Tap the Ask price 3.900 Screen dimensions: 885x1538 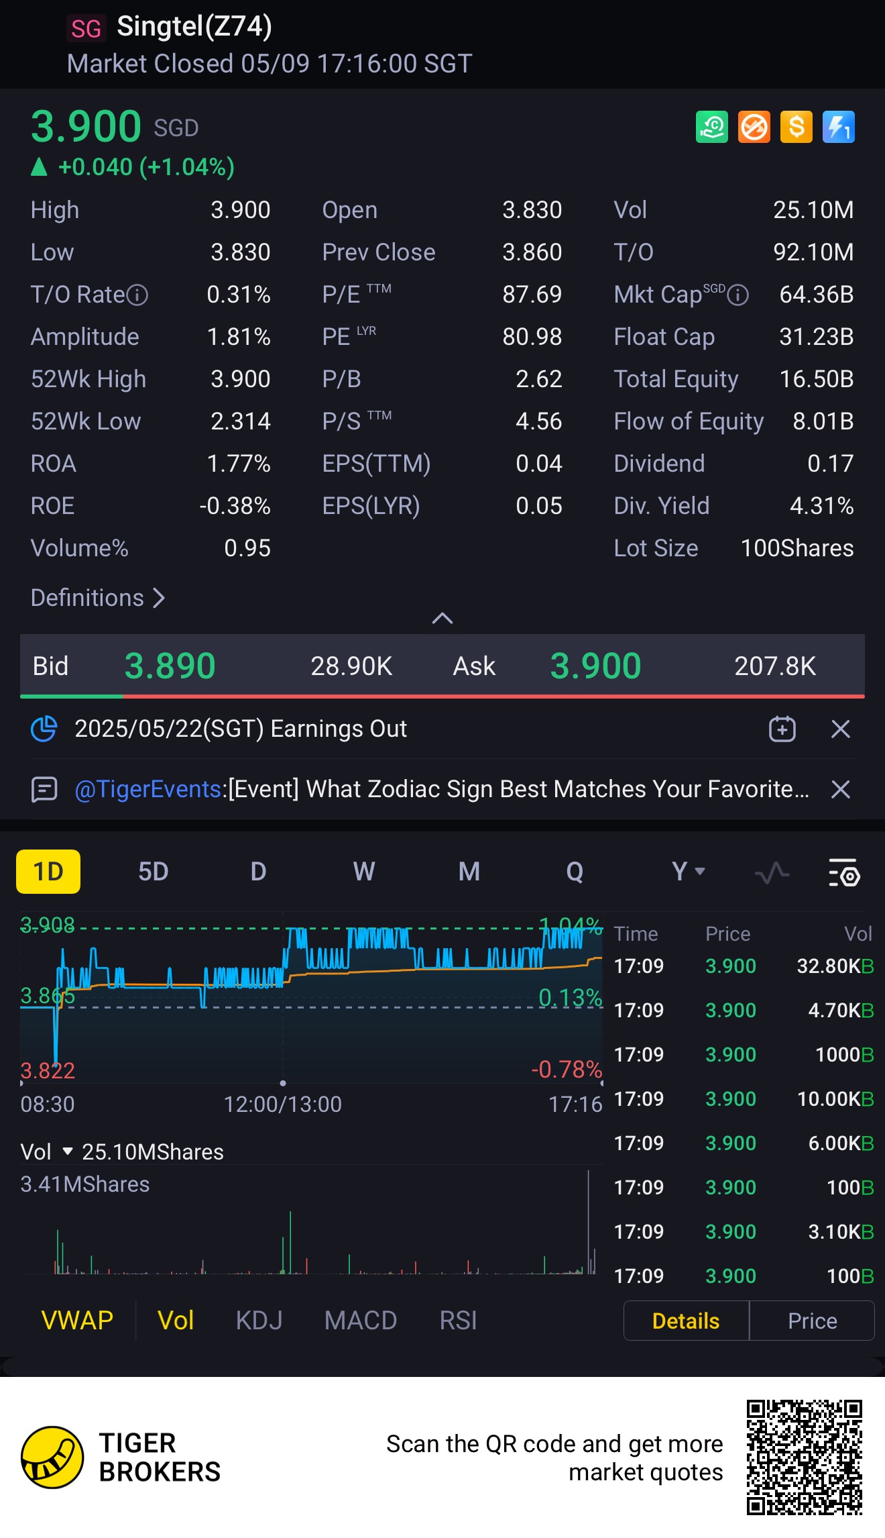596,666
